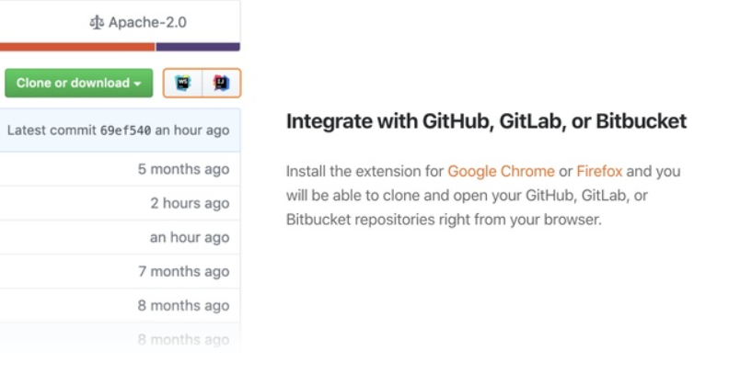Viewport: 752px width, 374px height.
Task: Open commit hash 69ef540
Action: (x=126, y=130)
